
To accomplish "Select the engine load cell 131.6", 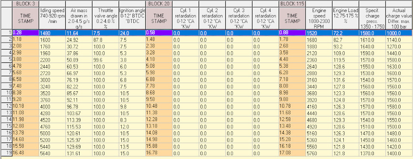I will pyautogui.click(x=345, y=80).
